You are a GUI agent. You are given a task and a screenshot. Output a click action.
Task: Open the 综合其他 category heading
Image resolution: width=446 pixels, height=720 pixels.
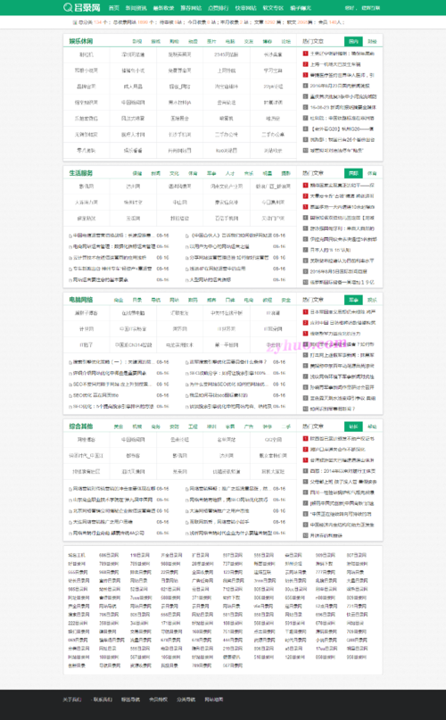coord(81,426)
